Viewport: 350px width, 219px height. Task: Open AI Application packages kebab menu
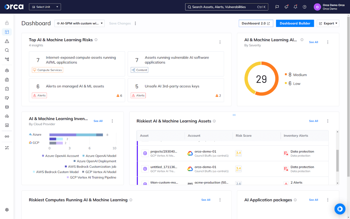point(328,200)
